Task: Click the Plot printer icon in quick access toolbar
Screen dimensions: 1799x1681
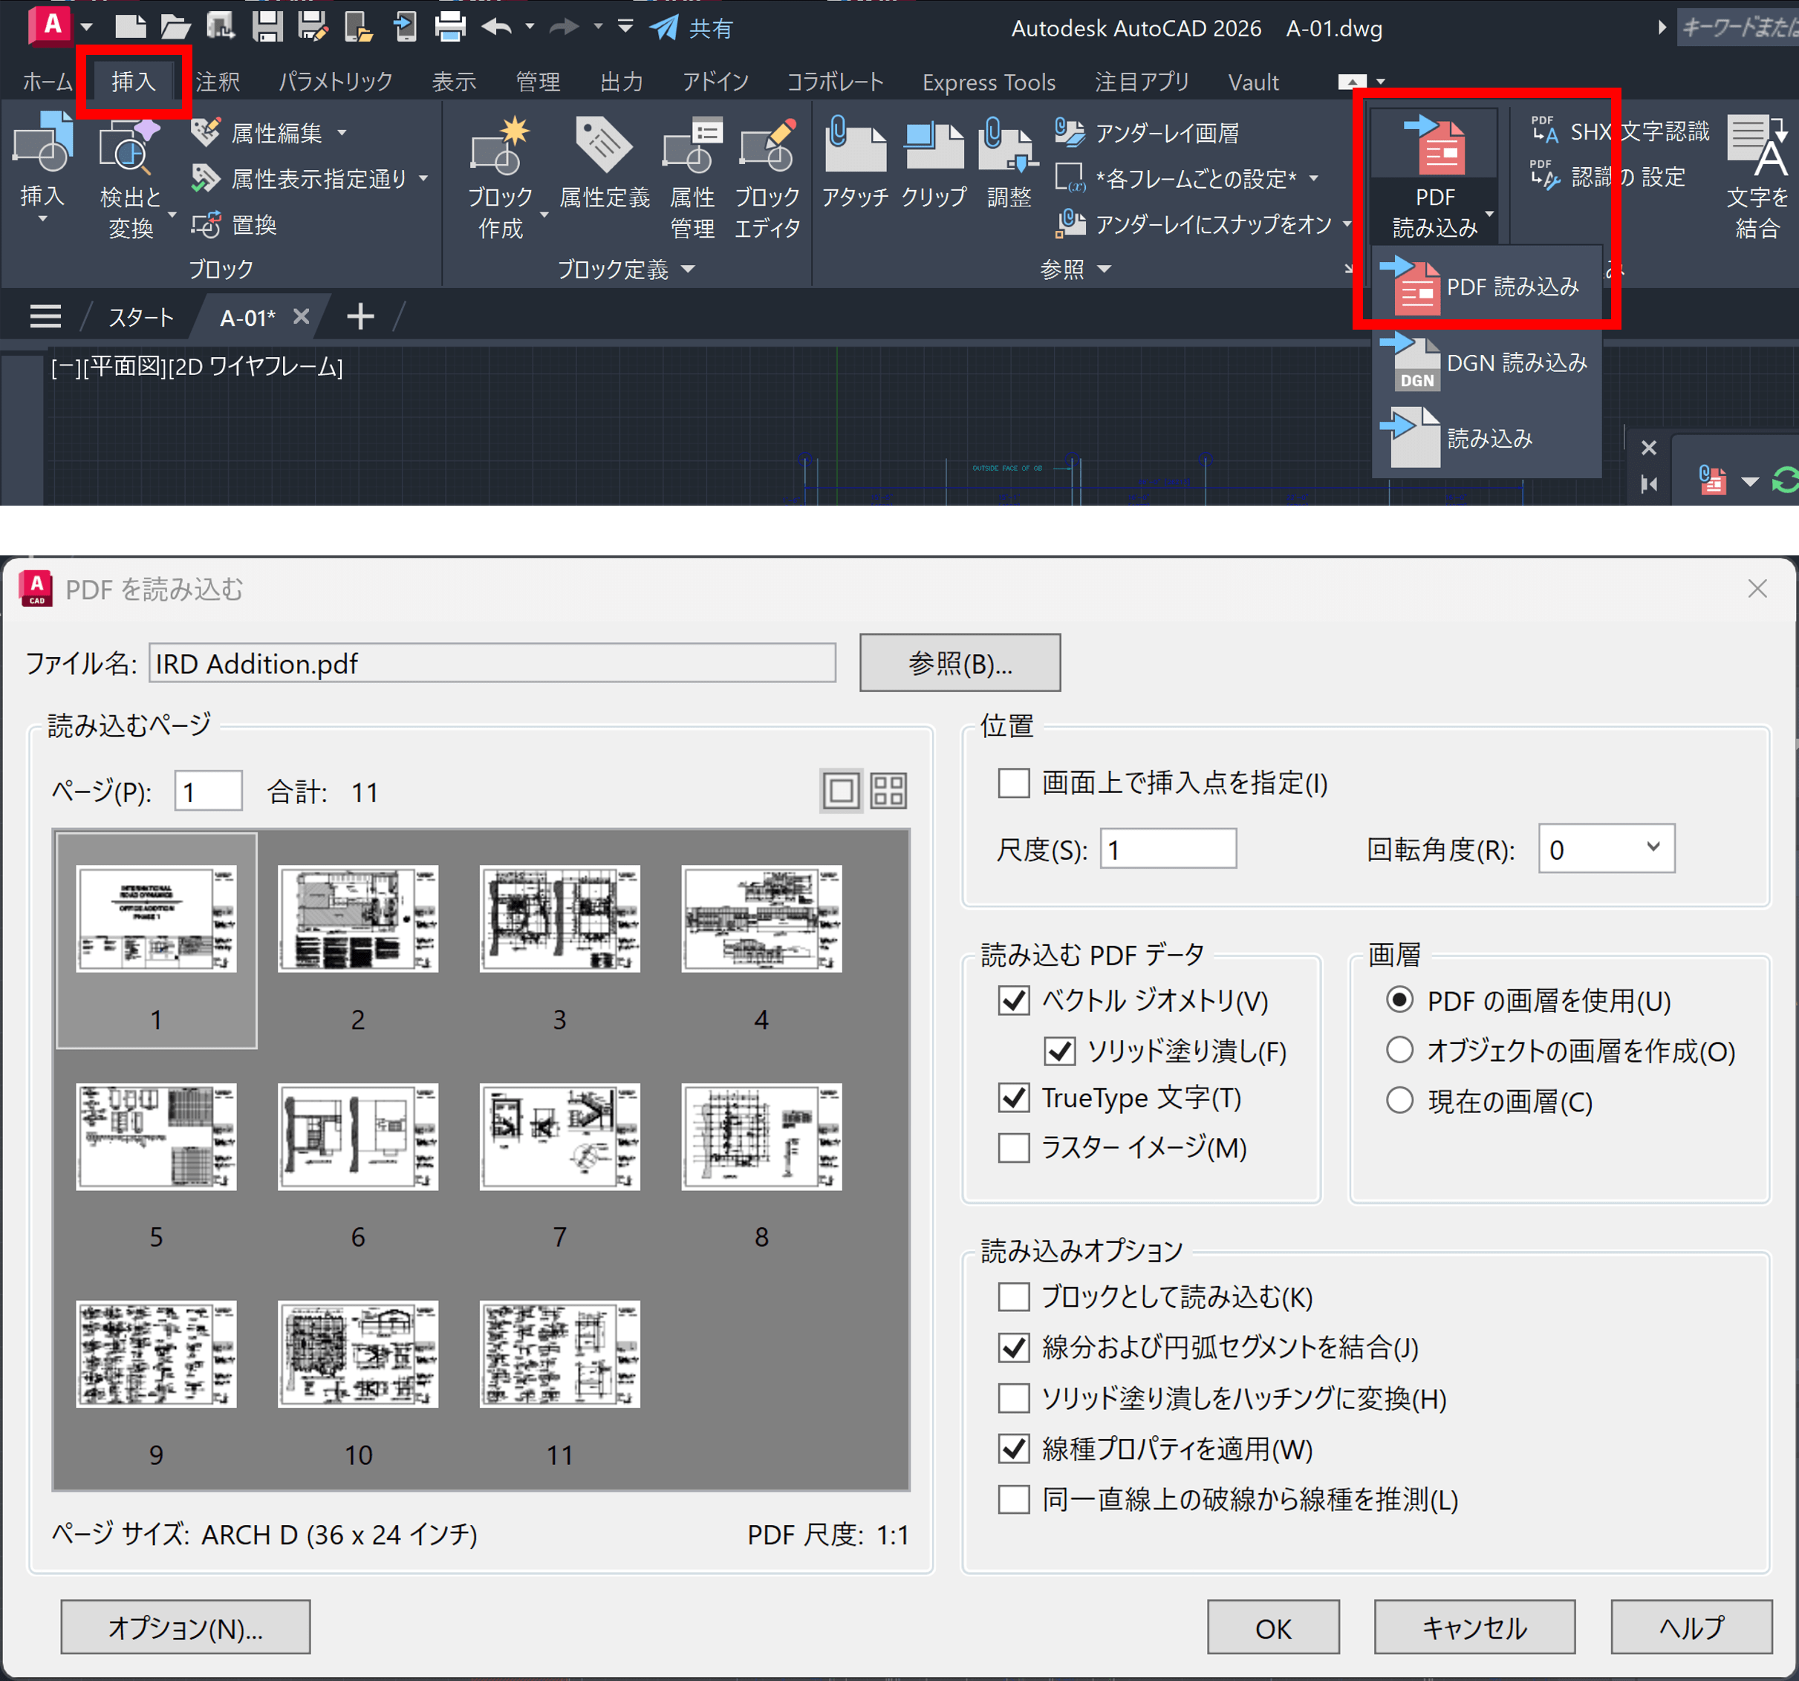Action: click(450, 26)
